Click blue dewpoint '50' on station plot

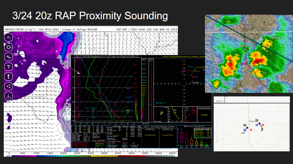click(245, 130)
